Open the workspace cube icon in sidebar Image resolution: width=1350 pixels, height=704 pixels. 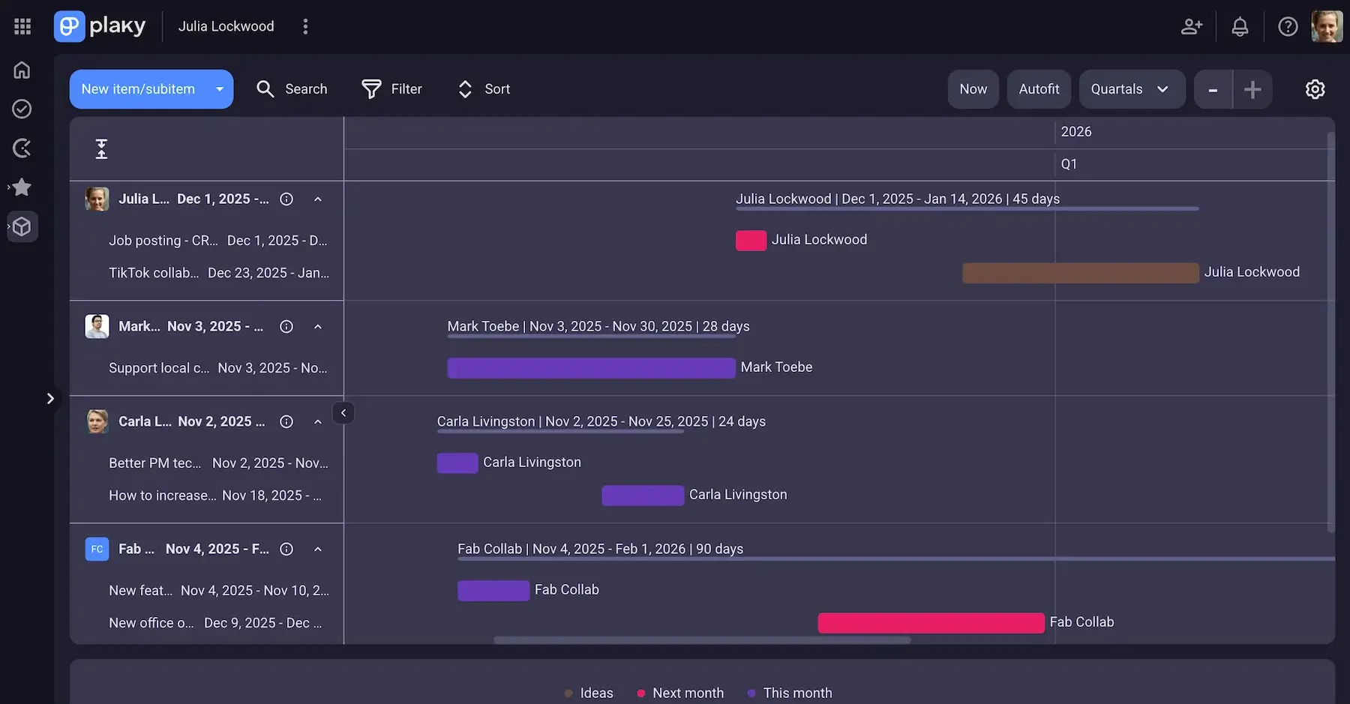pyautogui.click(x=22, y=226)
